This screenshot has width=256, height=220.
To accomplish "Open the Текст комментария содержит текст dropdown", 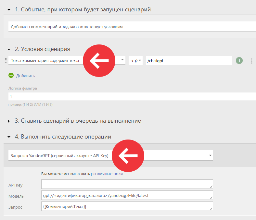I will (x=67, y=60).
